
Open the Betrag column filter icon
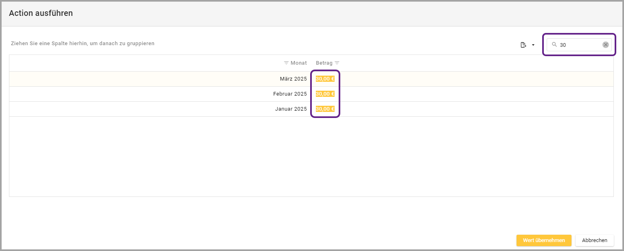pos(337,63)
